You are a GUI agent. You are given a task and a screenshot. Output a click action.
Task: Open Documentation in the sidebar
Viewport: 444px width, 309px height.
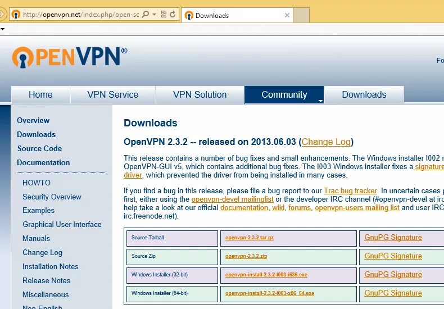click(x=43, y=163)
